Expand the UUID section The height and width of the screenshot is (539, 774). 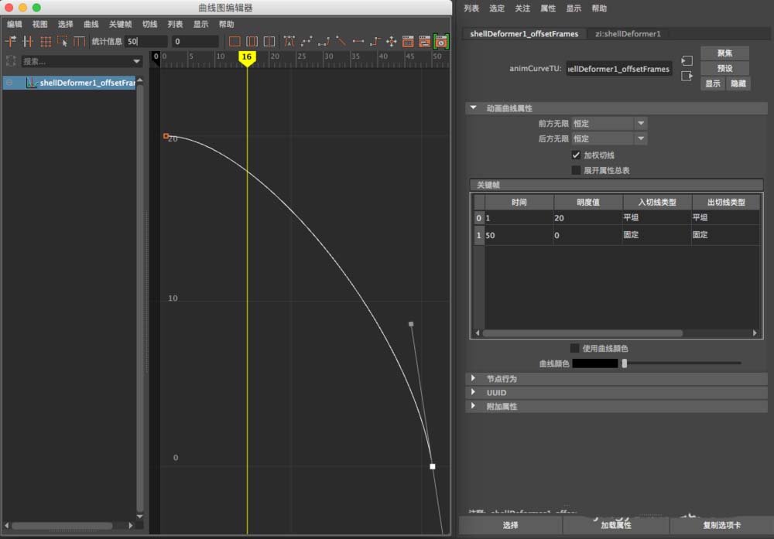[474, 392]
